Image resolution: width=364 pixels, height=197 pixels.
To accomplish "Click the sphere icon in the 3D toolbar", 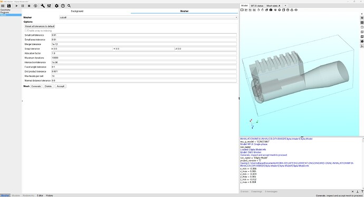I will (280, 10).
